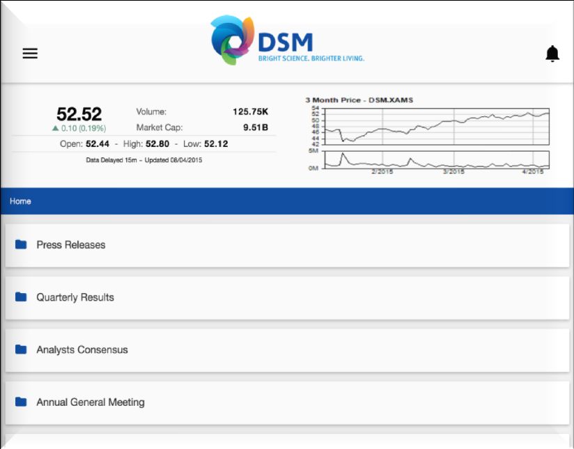574x449 pixels.
Task: Click the Data Delayed 15m update note
Action: (144, 160)
